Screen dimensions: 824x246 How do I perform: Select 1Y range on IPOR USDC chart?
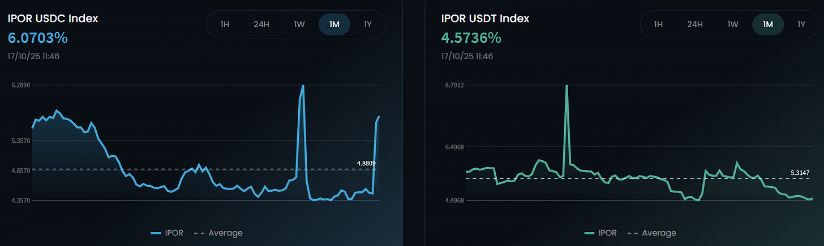point(368,24)
